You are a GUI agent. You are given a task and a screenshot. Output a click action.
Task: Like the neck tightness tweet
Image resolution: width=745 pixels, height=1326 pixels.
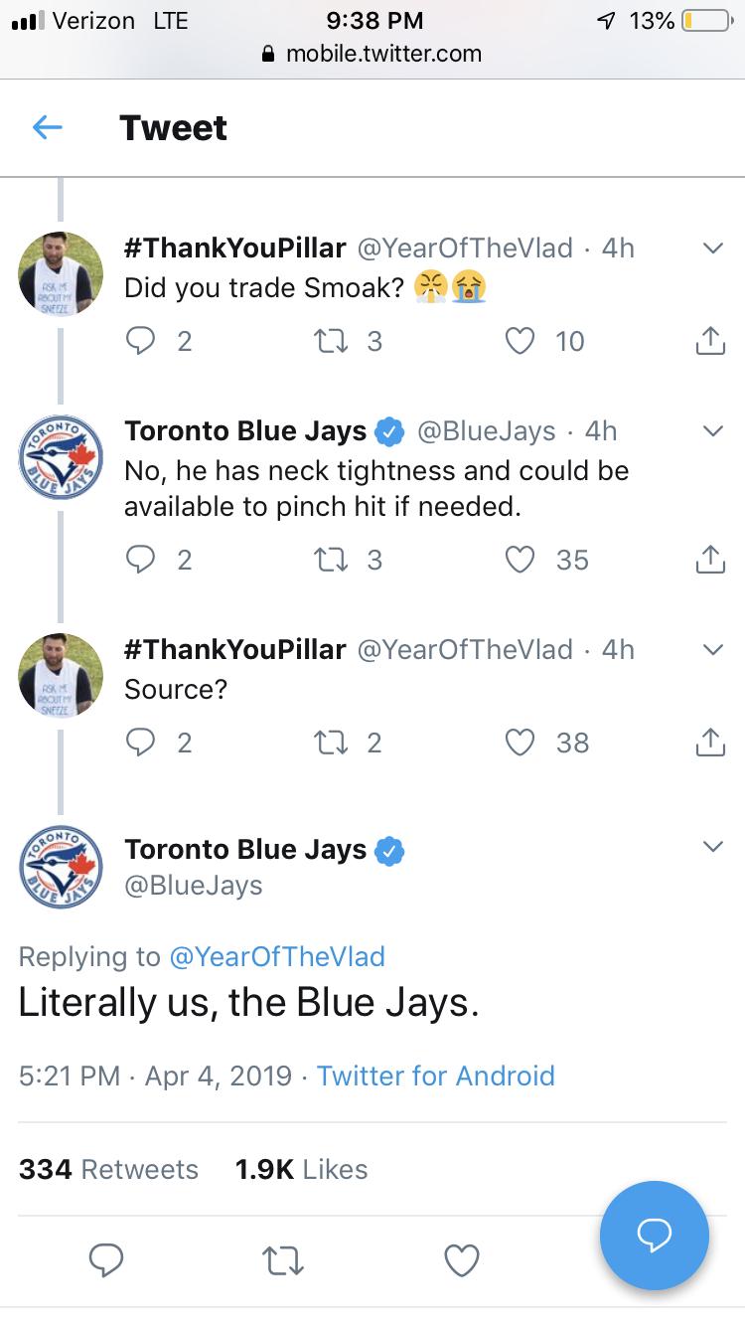click(521, 560)
